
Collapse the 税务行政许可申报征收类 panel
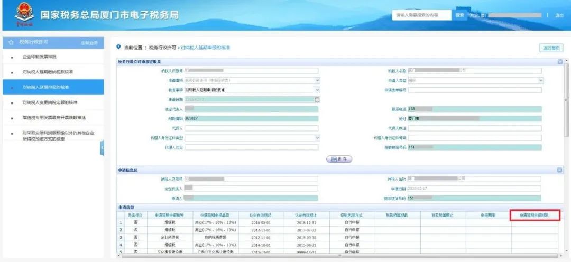(559, 62)
